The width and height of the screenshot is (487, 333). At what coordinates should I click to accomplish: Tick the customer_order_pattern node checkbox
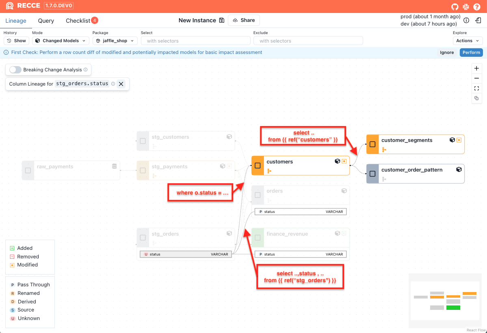tap(372, 174)
